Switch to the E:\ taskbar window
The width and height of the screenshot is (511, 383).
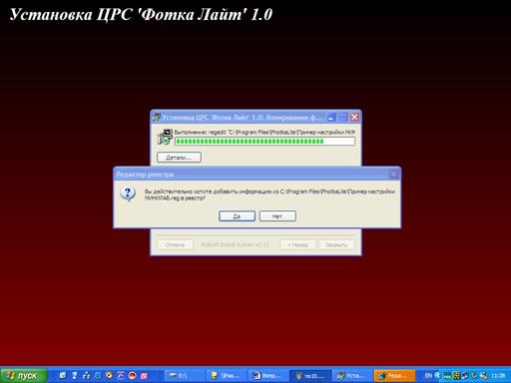pos(184,376)
